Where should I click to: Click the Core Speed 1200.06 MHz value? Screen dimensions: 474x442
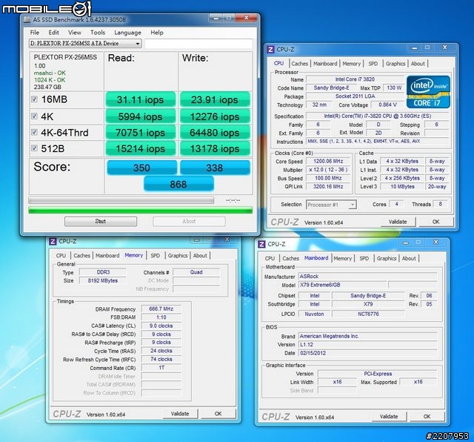(x=328, y=162)
